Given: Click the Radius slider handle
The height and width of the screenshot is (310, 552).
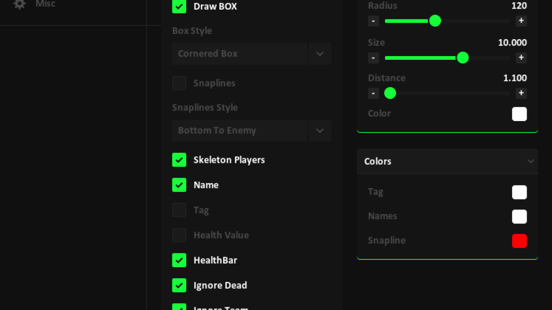Looking at the screenshot, I should (435, 21).
